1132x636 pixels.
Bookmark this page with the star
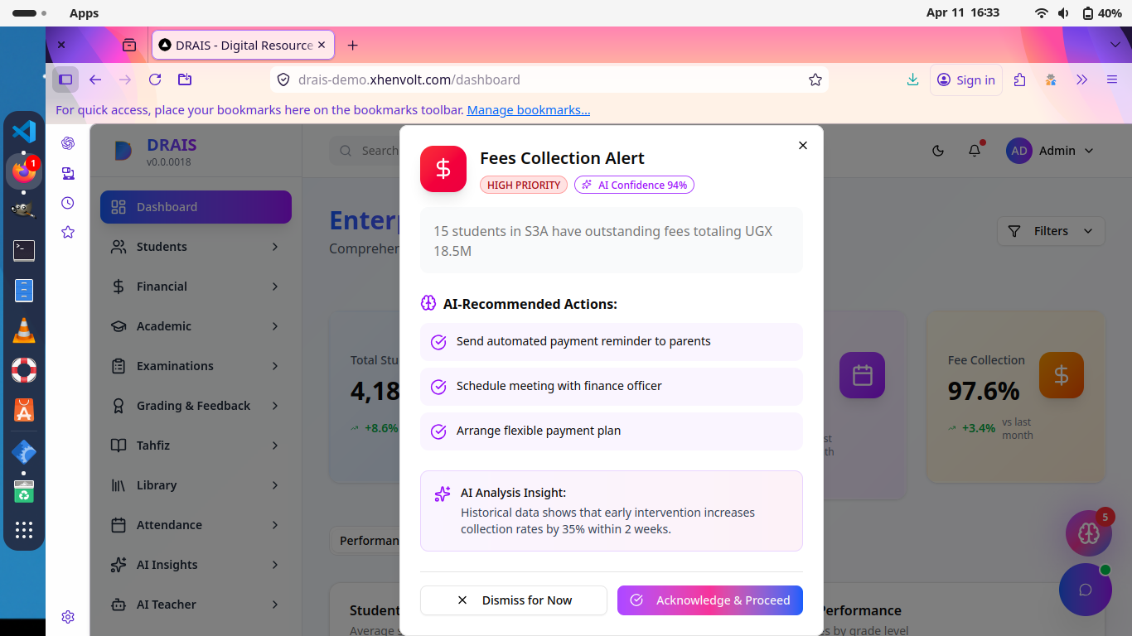click(x=815, y=79)
